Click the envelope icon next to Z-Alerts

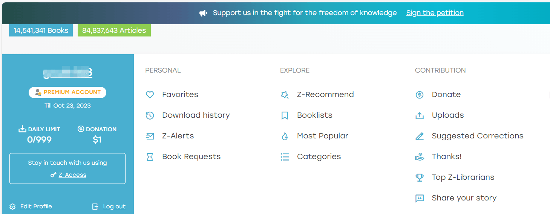pos(150,136)
